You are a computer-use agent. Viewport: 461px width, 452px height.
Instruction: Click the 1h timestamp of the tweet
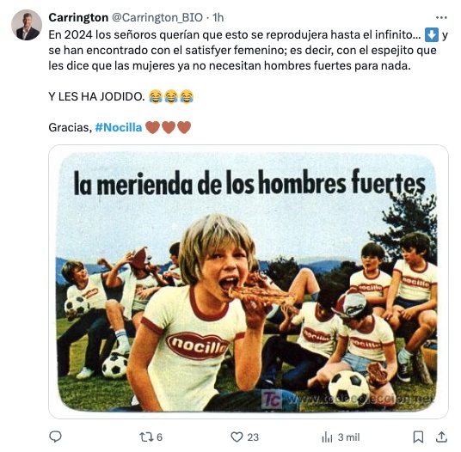click(218, 18)
